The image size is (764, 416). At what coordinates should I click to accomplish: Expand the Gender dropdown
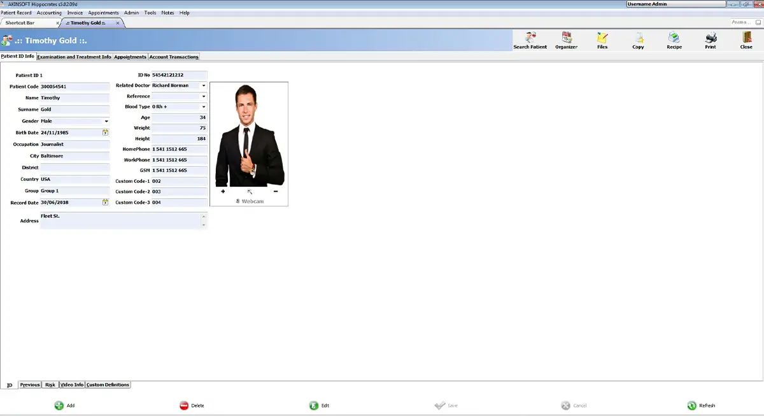point(106,121)
